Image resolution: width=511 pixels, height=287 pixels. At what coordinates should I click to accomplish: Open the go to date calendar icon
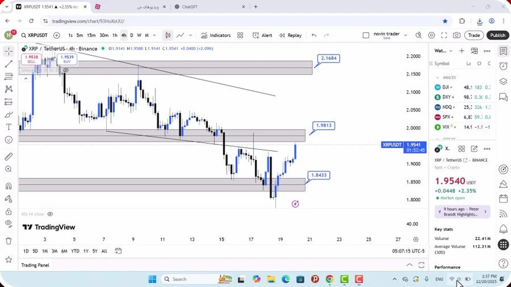tap(118, 251)
